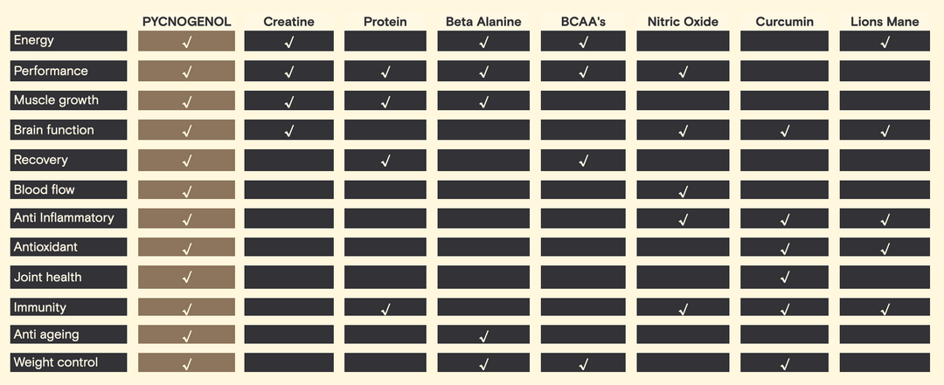Click the Beta Alanine Anti ageing checkmark
This screenshot has height=385, width=944.
[x=483, y=336]
